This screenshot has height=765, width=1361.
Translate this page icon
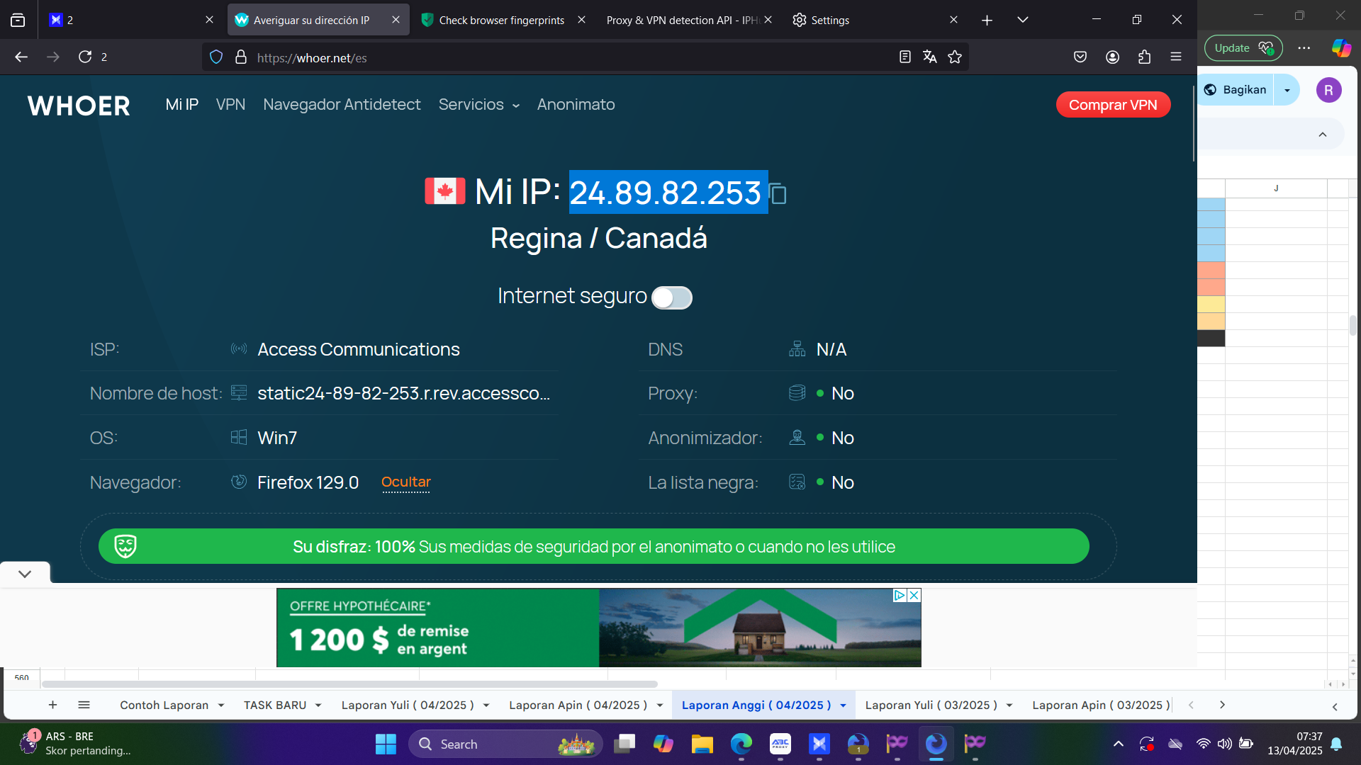[930, 57]
